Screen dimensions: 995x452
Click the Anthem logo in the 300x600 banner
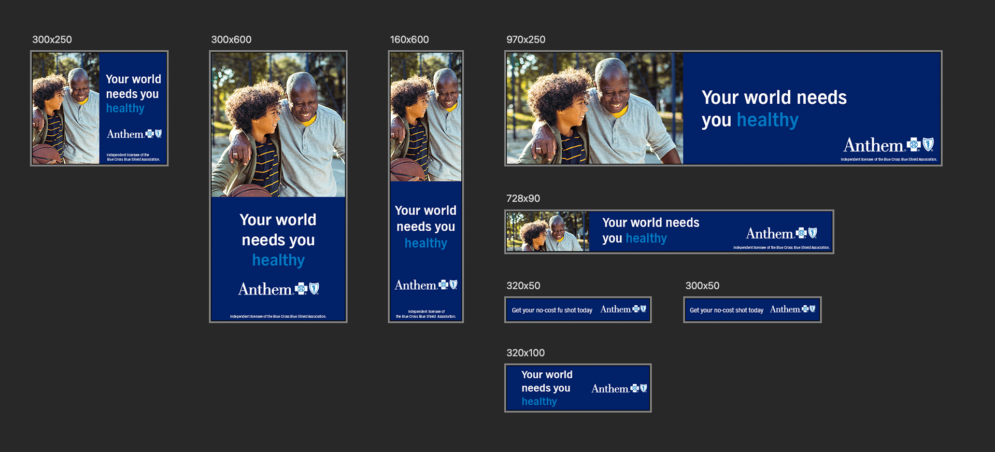pos(278,289)
